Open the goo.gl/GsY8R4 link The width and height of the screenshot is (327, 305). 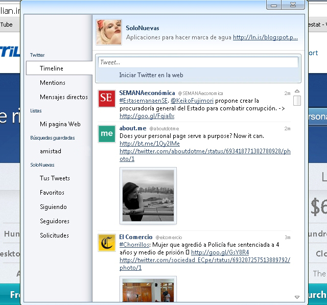click(x=220, y=252)
